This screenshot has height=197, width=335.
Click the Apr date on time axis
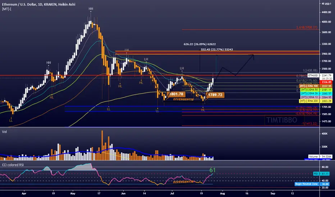24,193
